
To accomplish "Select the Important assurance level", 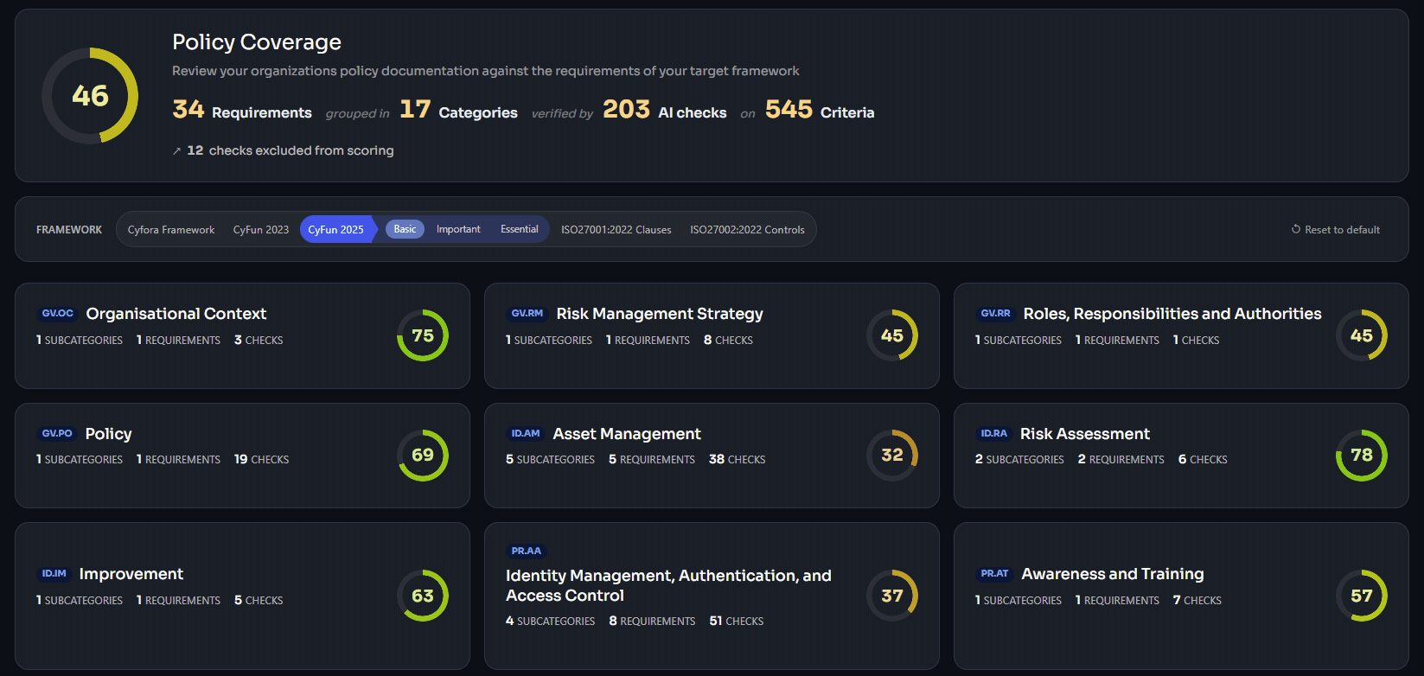I will 458,229.
